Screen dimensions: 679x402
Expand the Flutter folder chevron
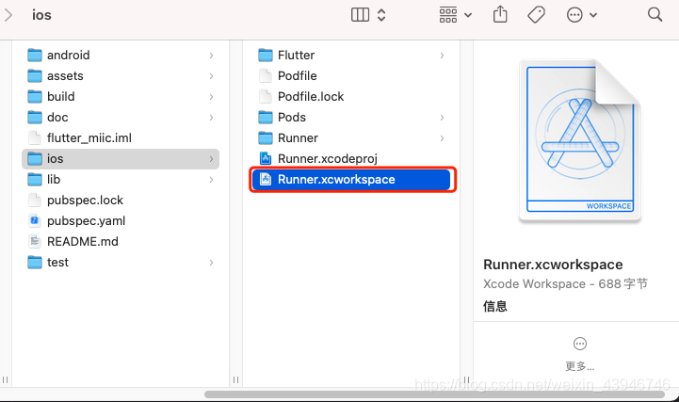[x=442, y=56]
